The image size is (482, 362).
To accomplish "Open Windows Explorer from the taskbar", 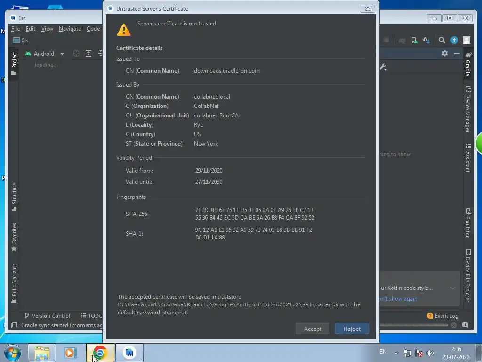I will tap(42, 353).
